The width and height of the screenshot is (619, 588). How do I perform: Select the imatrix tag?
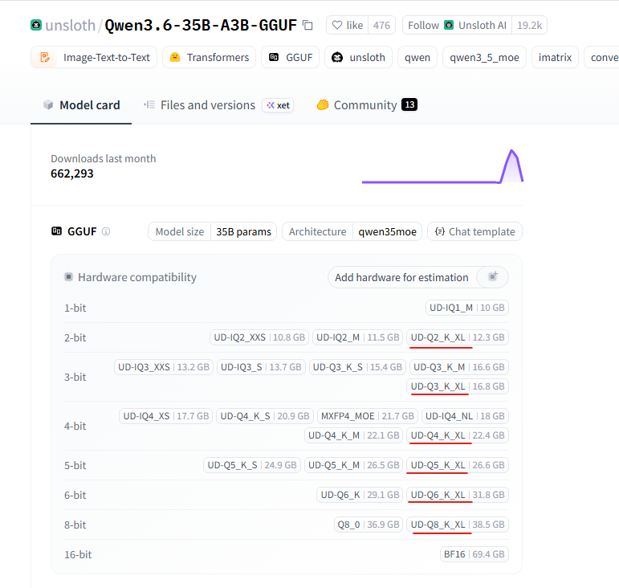[555, 58]
